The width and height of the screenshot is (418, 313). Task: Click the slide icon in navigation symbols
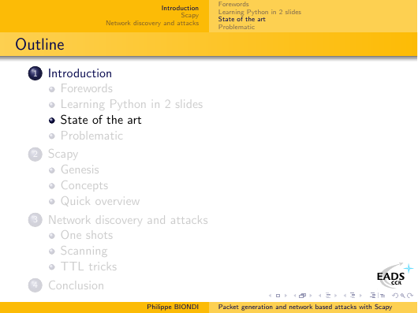point(278,296)
